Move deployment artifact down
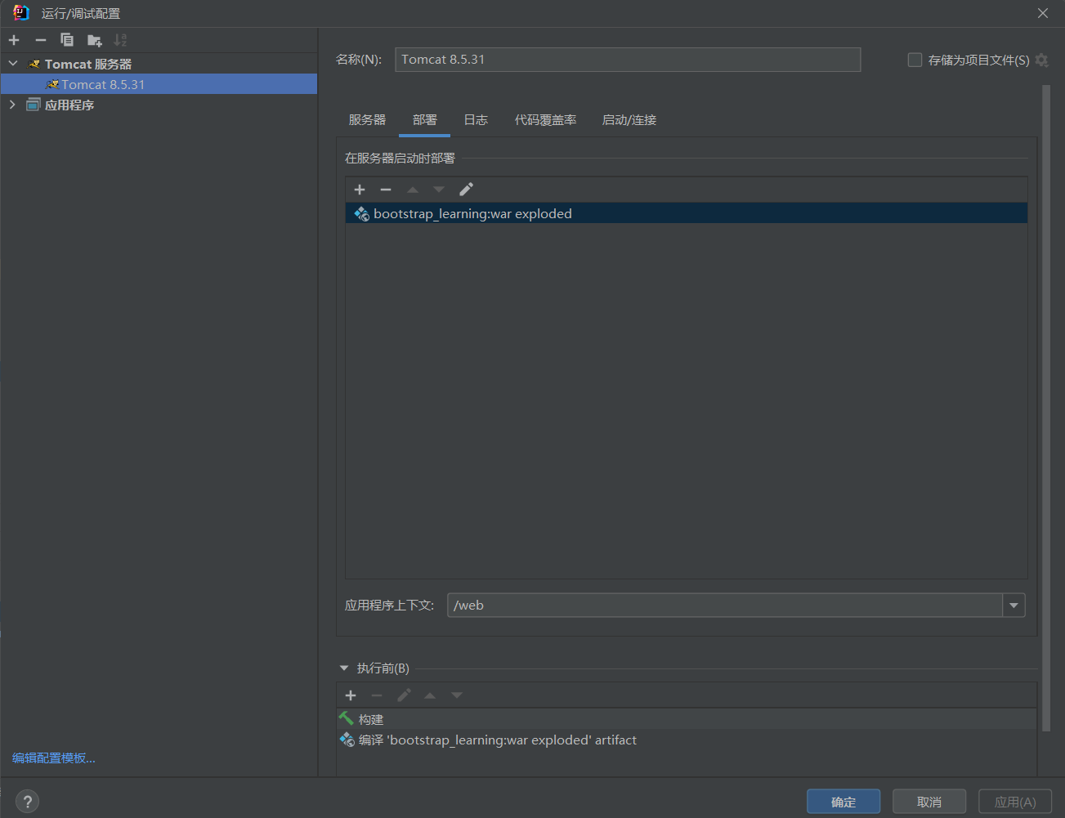1065x818 pixels. (439, 190)
